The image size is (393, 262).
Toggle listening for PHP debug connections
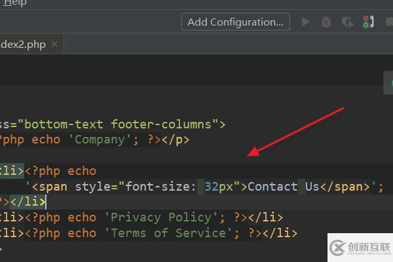pos(366,22)
